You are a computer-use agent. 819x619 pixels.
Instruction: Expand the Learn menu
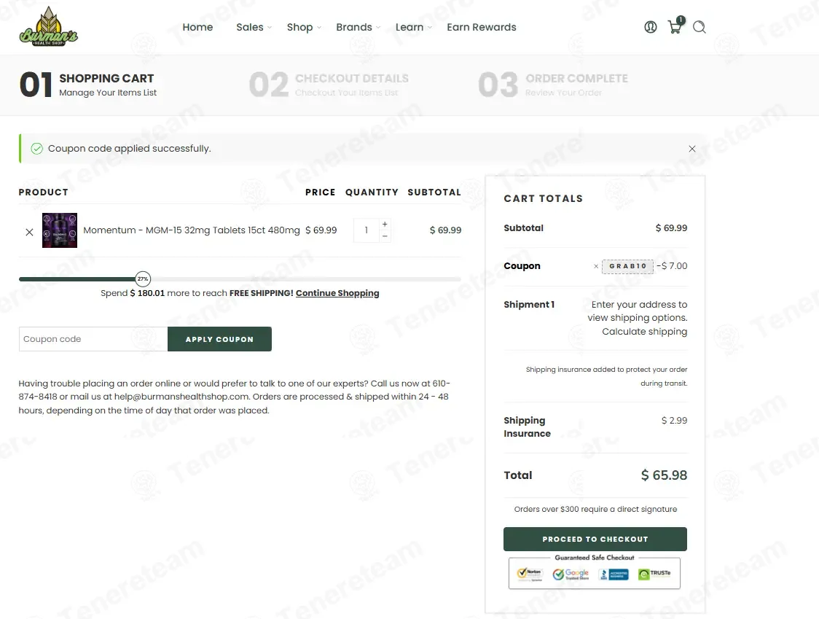click(414, 27)
